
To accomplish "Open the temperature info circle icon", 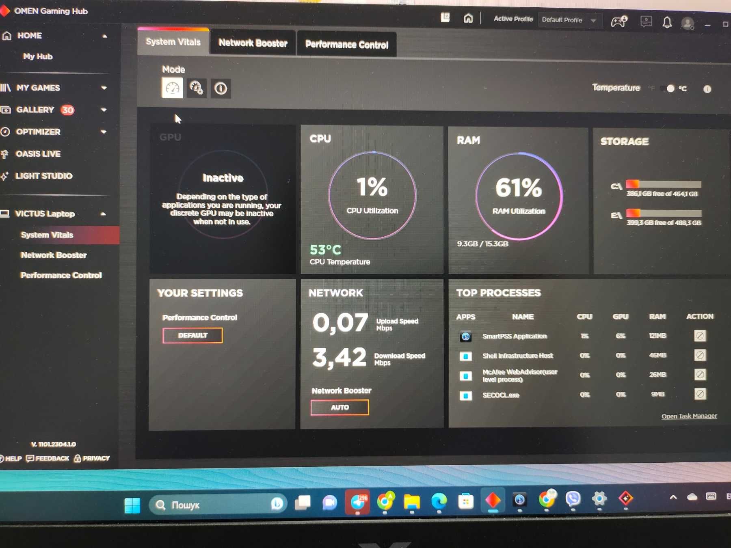I will point(707,89).
